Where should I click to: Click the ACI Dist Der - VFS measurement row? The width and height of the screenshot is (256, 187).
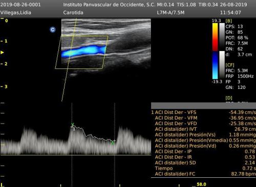pyautogui.click(x=204, y=112)
